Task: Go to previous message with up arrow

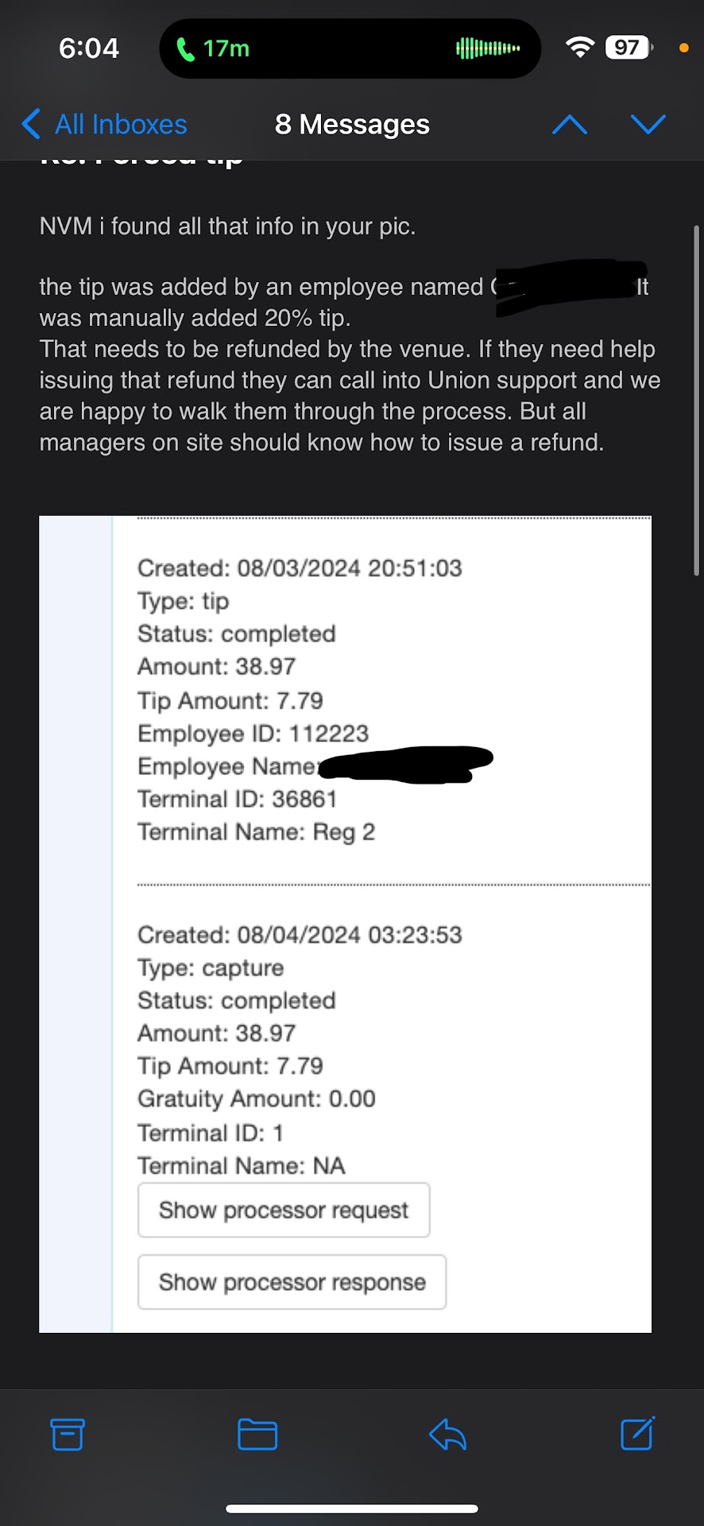Action: coord(570,125)
